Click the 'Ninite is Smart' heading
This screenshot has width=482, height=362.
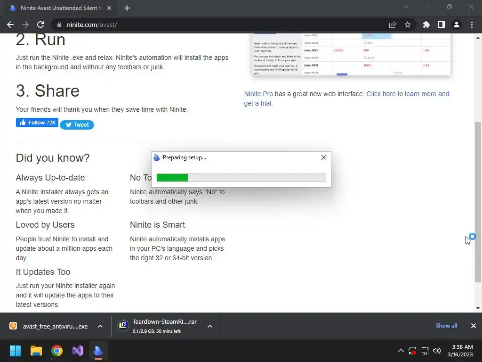point(157,225)
